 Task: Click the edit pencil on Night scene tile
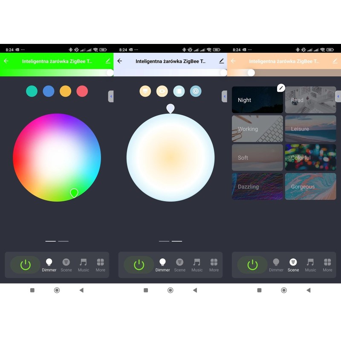(x=280, y=88)
